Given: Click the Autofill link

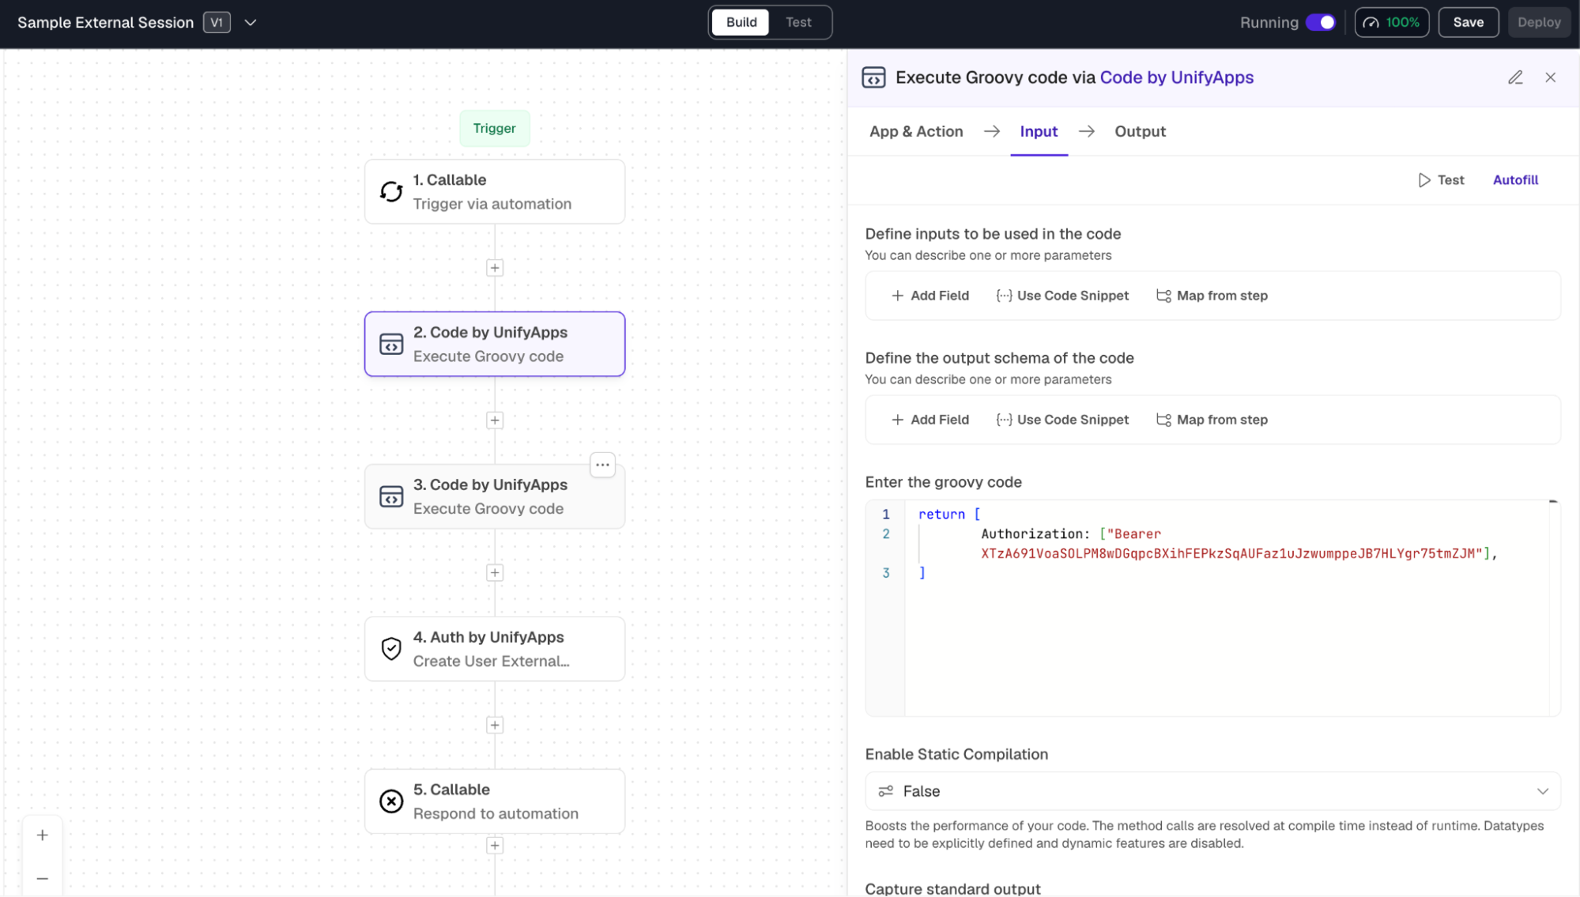Looking at the screenshot, I should coord(1515,180).
